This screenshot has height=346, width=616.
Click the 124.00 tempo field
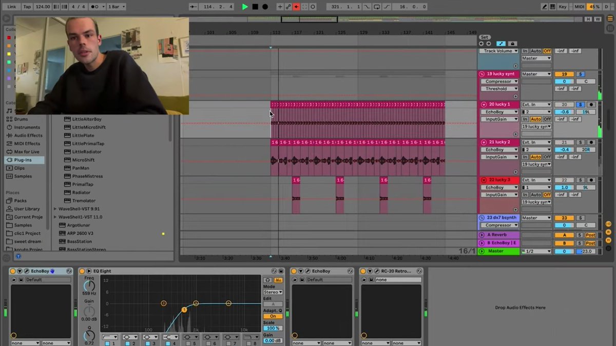[x=43, y=7]
